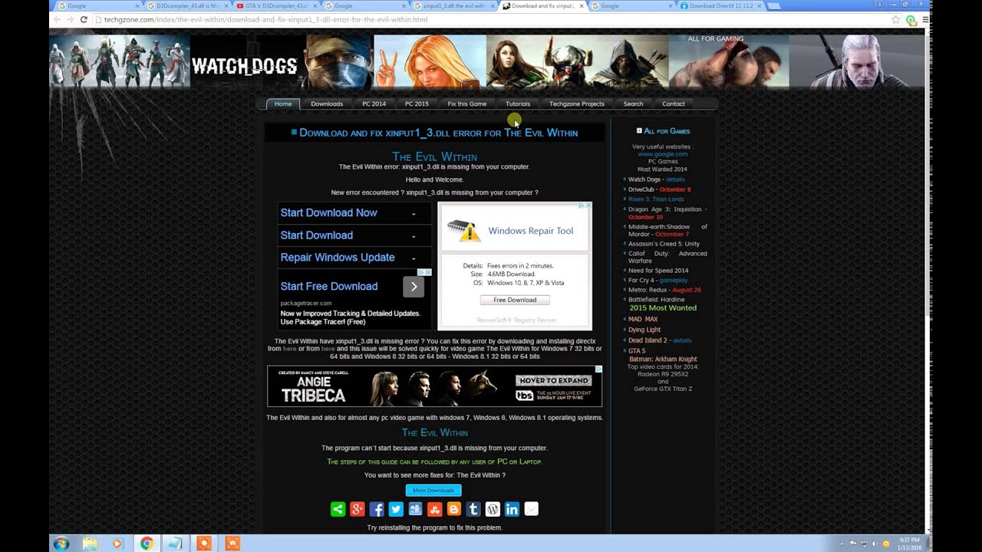The image size is (982, 552).
Task: Click the browser back arrow
Action: (57, 19)
